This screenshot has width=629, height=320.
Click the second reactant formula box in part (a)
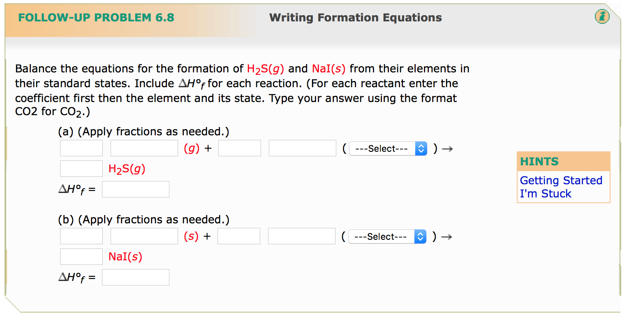pyautogui.click(x=302, y=148)
